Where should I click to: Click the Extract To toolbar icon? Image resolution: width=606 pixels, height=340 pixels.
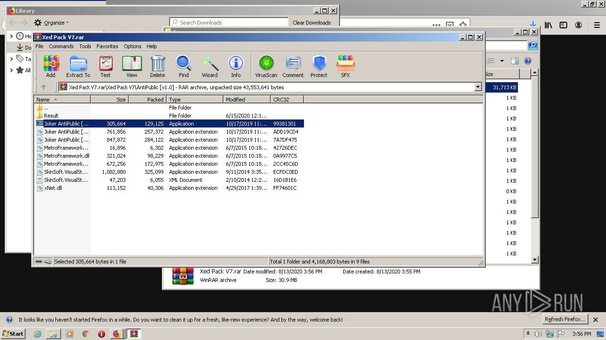point(78,67)
